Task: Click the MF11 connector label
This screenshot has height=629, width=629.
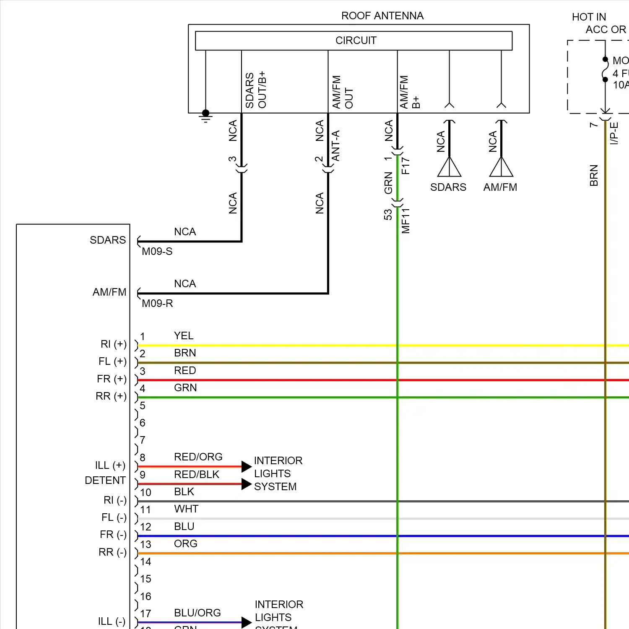Action: 405,221
